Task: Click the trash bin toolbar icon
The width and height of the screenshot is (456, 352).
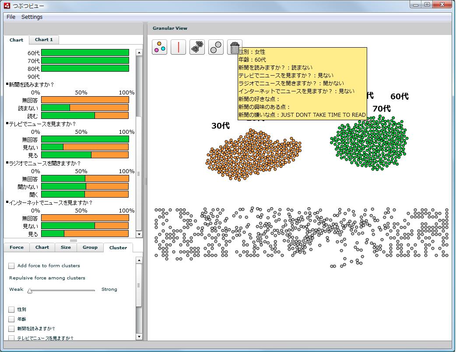Action: (235, 47)
